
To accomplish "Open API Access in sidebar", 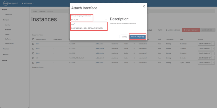I will click(x=8, y=15).
